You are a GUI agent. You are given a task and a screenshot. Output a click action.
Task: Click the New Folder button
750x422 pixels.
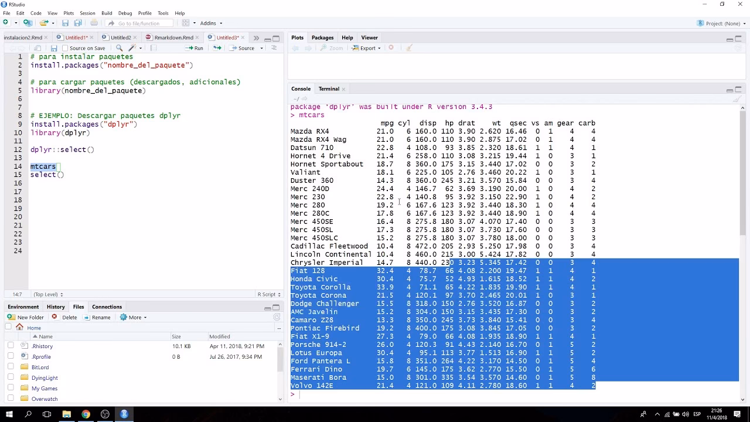[26, 317]
